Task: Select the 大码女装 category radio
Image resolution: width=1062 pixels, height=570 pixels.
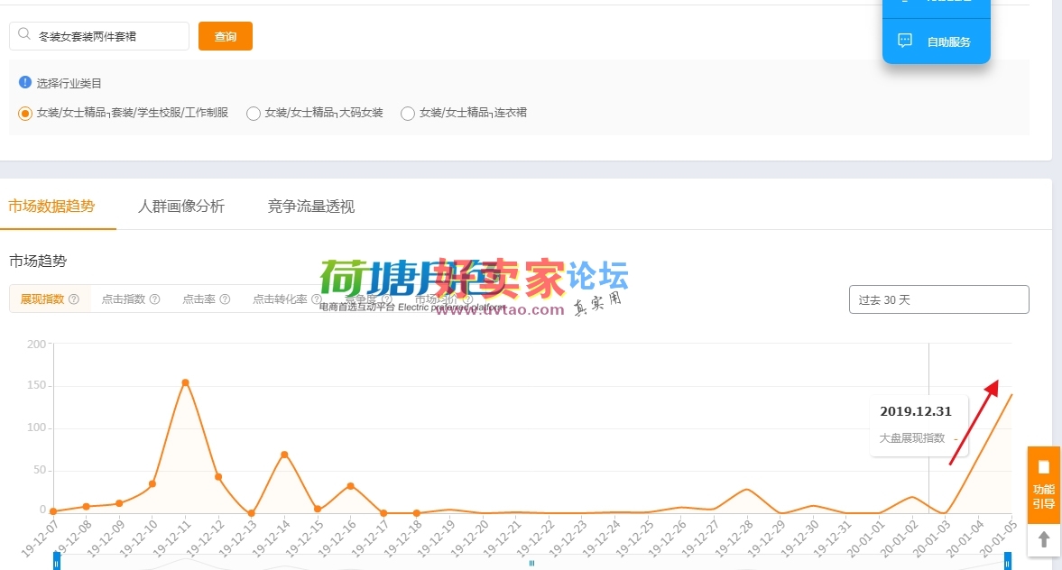Action: tap(254, 114)
